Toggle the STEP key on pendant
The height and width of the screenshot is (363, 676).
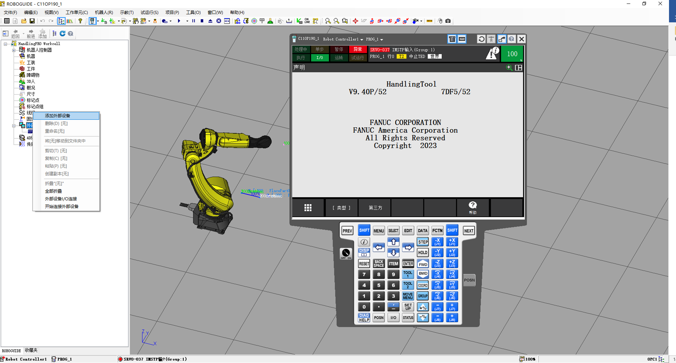tap(423, 242)
